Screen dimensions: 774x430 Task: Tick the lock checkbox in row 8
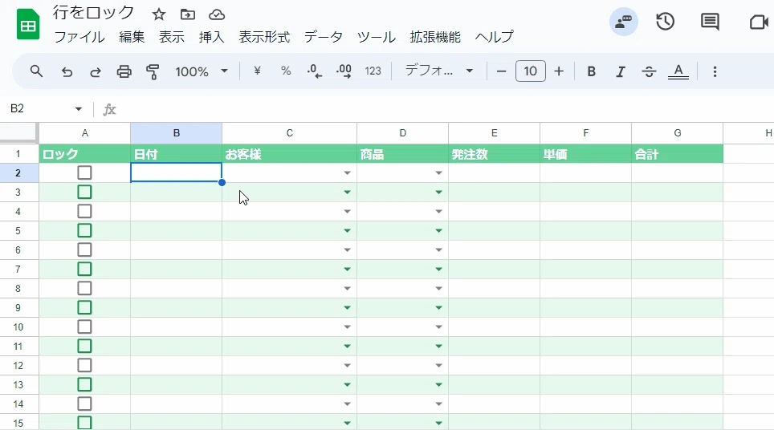(x=84, y=288)
